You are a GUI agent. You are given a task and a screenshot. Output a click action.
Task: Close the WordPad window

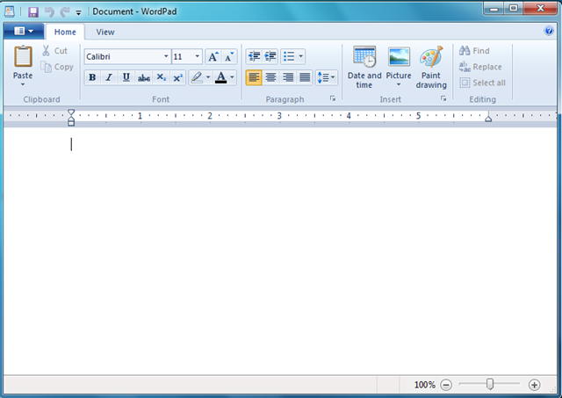pyautogui.click(x=541, y=9)
